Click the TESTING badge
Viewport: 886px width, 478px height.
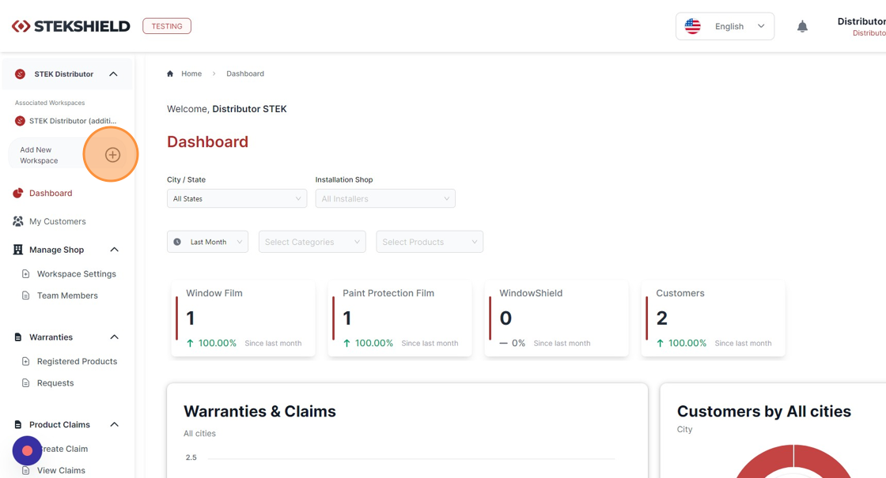click(167, 26)
